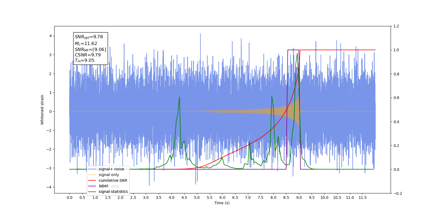Image resolution: width=434 pixels, height=217 pixels.
Task: Click the 0.6 tick on right axis
Action: [x=396, y=98]
